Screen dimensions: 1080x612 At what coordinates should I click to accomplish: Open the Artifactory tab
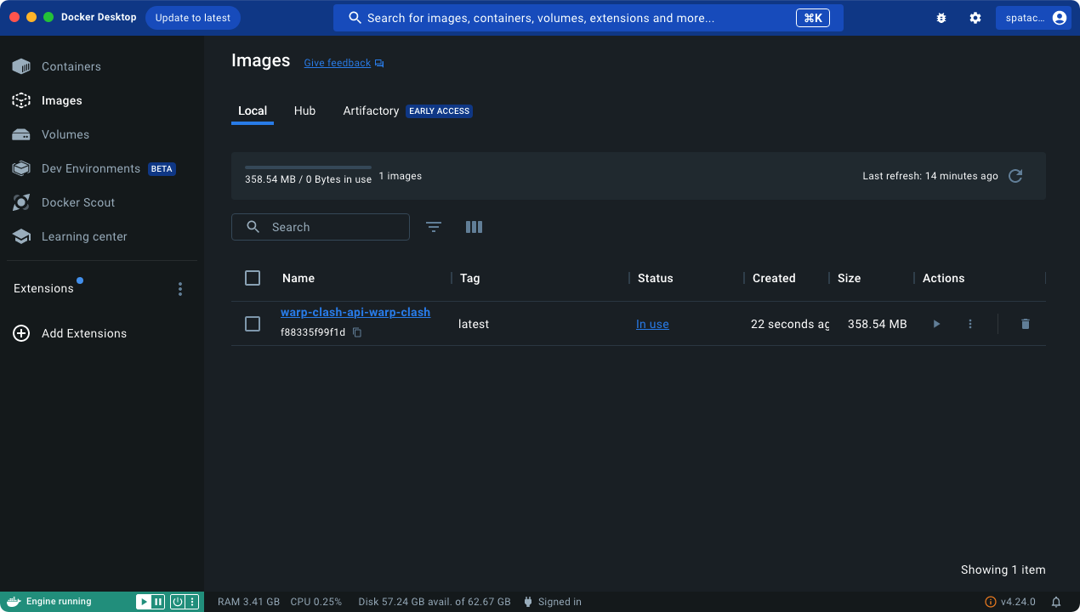tap(371, 110)
